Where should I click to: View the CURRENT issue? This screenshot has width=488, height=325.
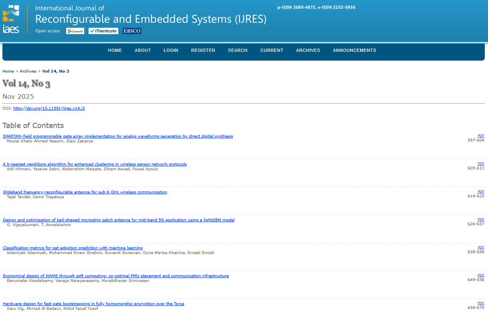click(x=272, y=50)
